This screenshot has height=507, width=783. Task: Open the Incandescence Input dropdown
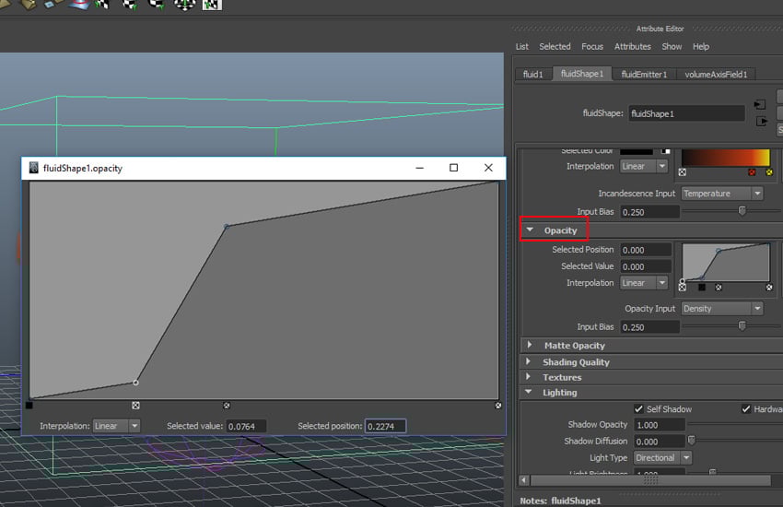[x=722, y=194]
